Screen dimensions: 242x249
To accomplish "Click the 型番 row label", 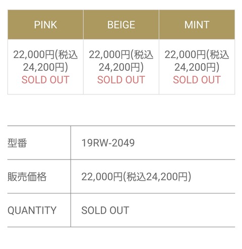I will 17,143.
